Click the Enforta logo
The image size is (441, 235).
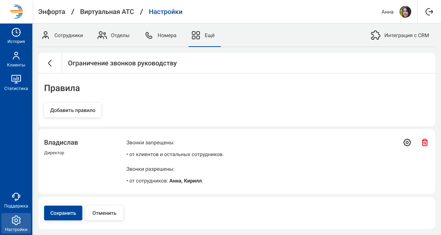pos(16,12)
